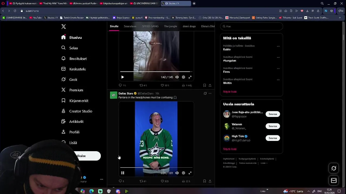The width and height of the screenshot is (346, 194).
Task: Open Selaa search page in sidebar
Action: click(x=70, y=48)
